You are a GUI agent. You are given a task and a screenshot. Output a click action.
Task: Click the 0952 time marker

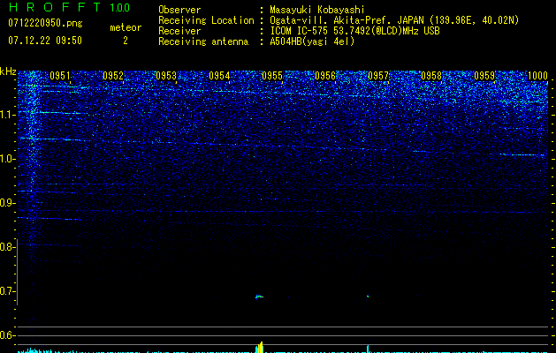[x=113, y=76]
